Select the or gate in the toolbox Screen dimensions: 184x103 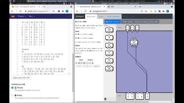(109, 53)
